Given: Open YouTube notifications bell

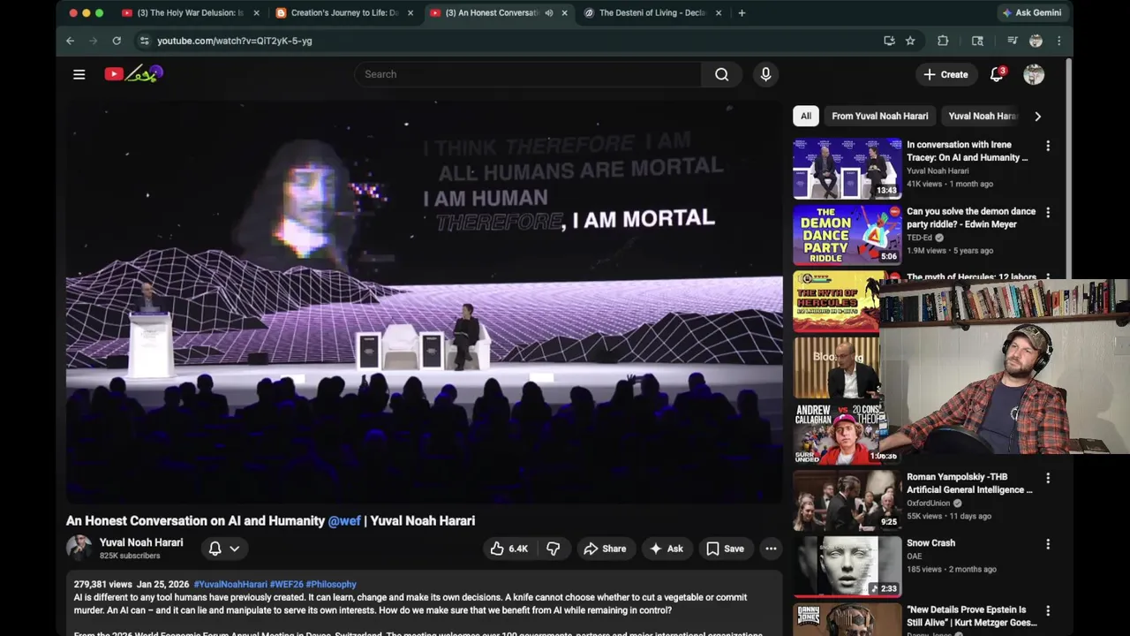Looking at the screenshot, I should (997, 74).
